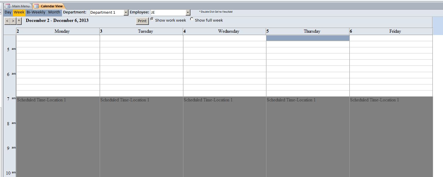
Task: Switch to Week view
Action: [x=19, y=12]
